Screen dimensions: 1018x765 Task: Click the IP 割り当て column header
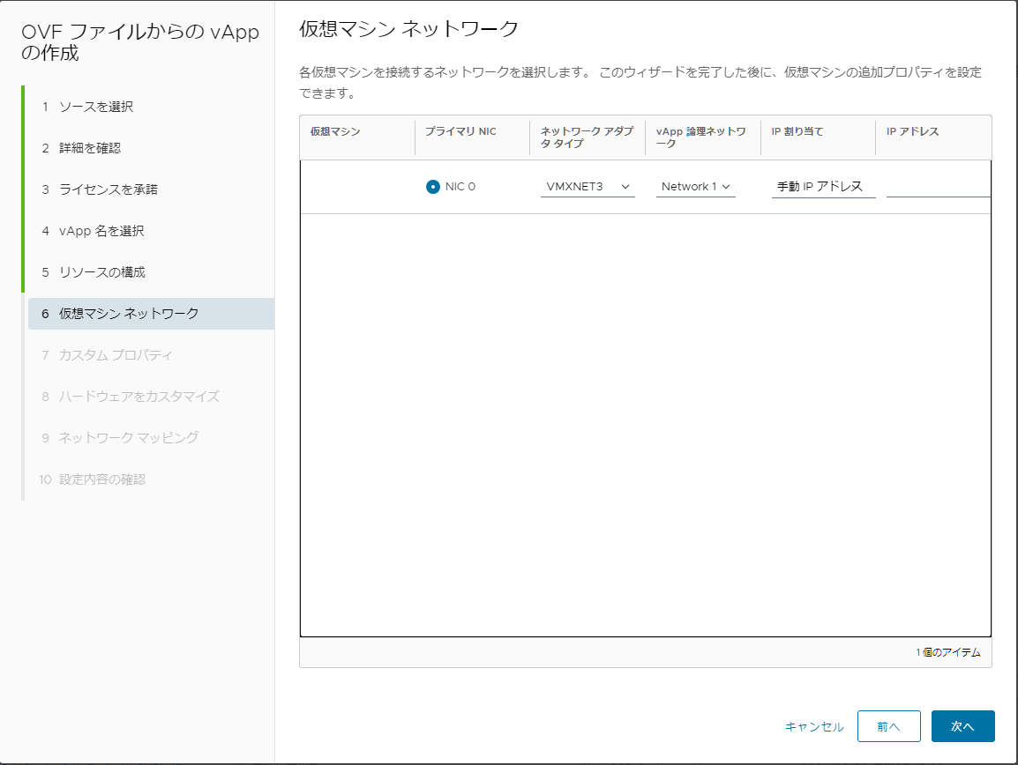click(x=797, y=131)
